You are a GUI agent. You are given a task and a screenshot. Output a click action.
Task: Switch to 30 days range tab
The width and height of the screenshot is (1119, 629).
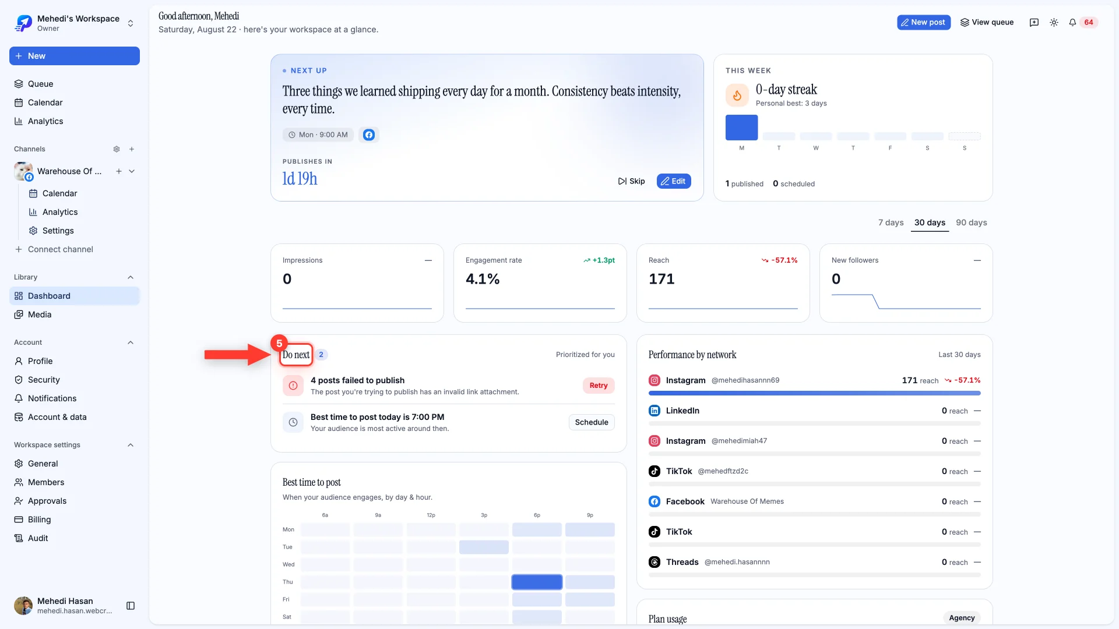point(930,222)
